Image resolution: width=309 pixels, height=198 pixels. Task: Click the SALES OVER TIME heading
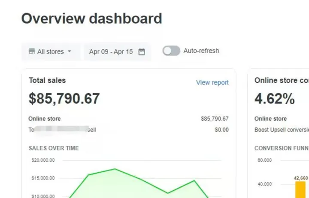pos(54,148)
